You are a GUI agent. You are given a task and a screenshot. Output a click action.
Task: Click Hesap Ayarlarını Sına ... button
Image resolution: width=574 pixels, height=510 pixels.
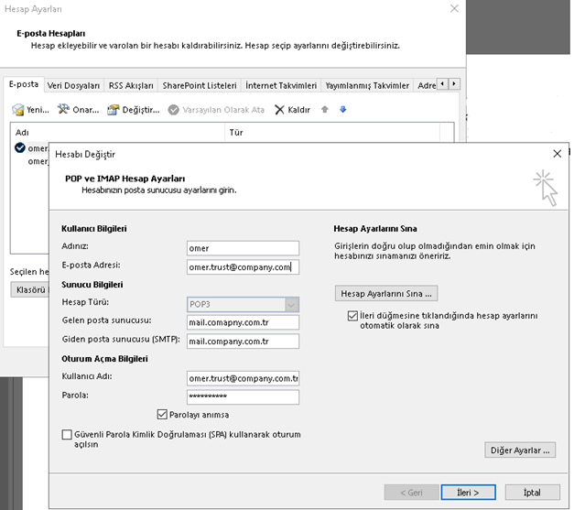pos(386,294)
